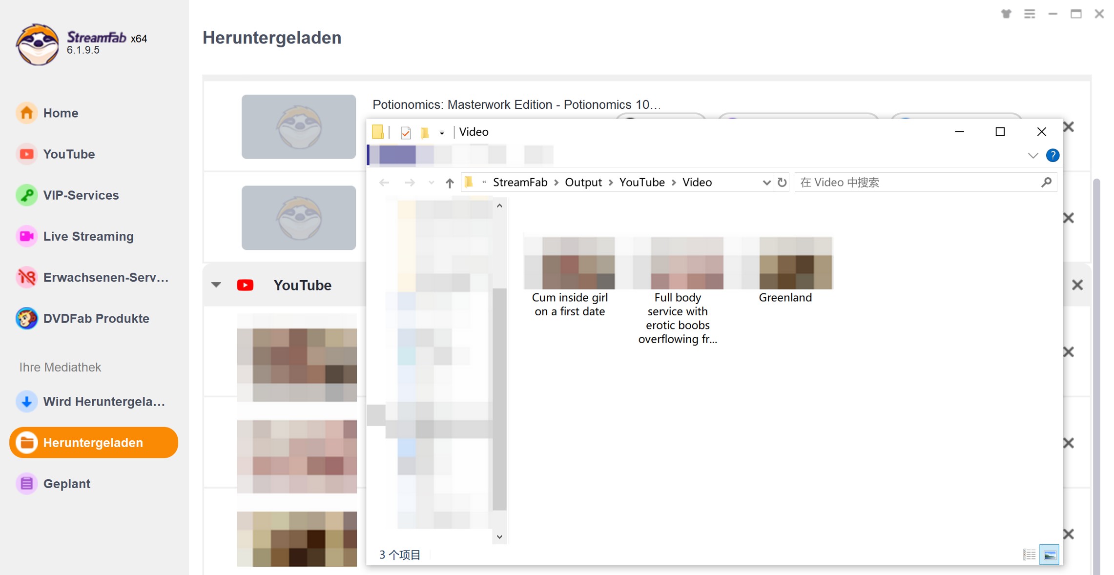Click Video in the address breadcrumb
This screenshot has width=1114, height=575.
[x=697, y=182]
